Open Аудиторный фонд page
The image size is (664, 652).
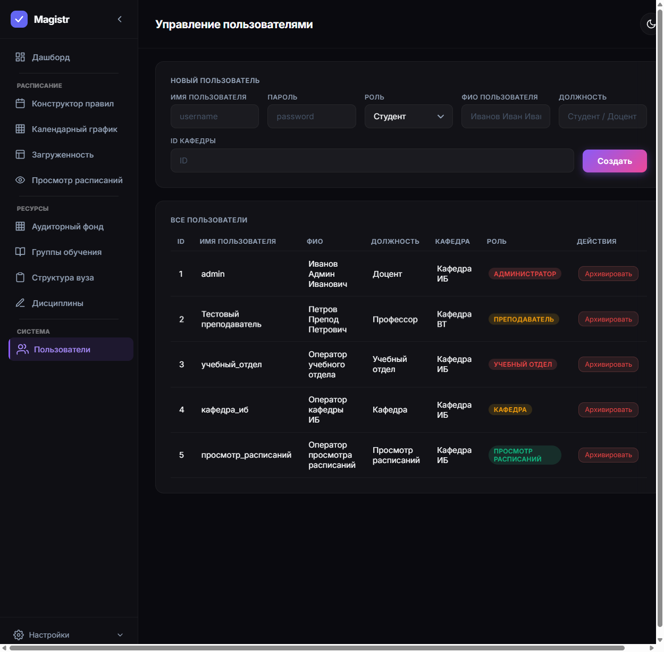pos(68,227)
